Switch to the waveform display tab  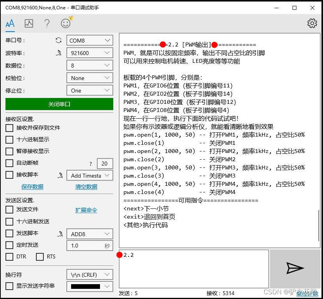29,23
